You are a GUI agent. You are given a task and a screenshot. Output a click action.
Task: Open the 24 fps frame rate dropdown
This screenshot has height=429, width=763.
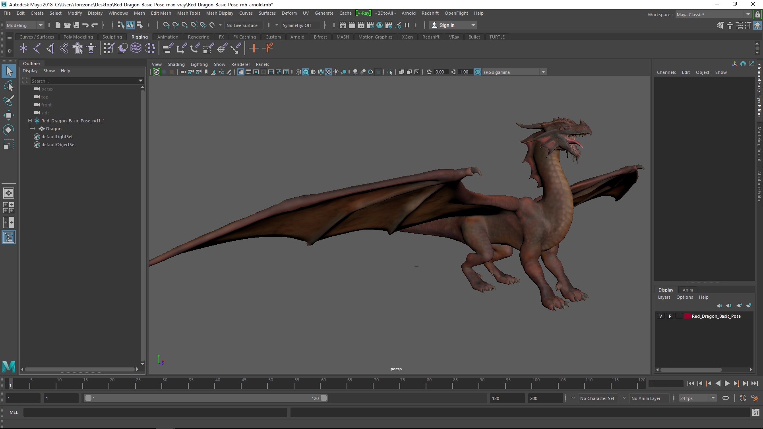[697, 398]
